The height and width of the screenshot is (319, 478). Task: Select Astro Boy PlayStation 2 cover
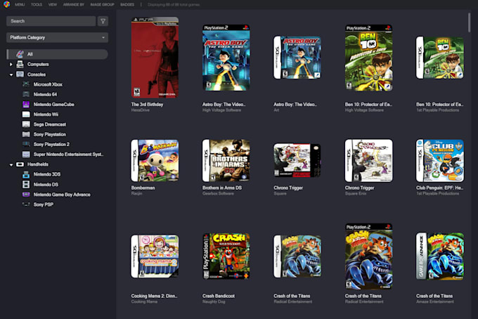pos(226,58)
